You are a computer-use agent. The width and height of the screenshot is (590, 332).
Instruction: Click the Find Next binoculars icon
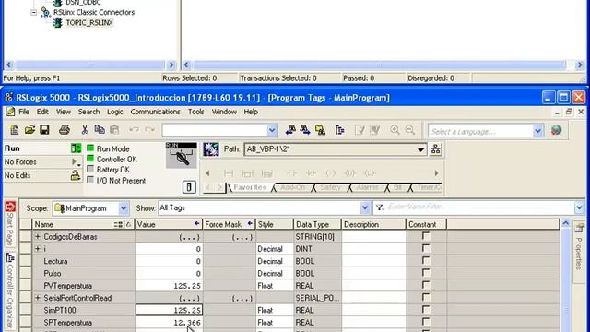[x=305, y=130]
